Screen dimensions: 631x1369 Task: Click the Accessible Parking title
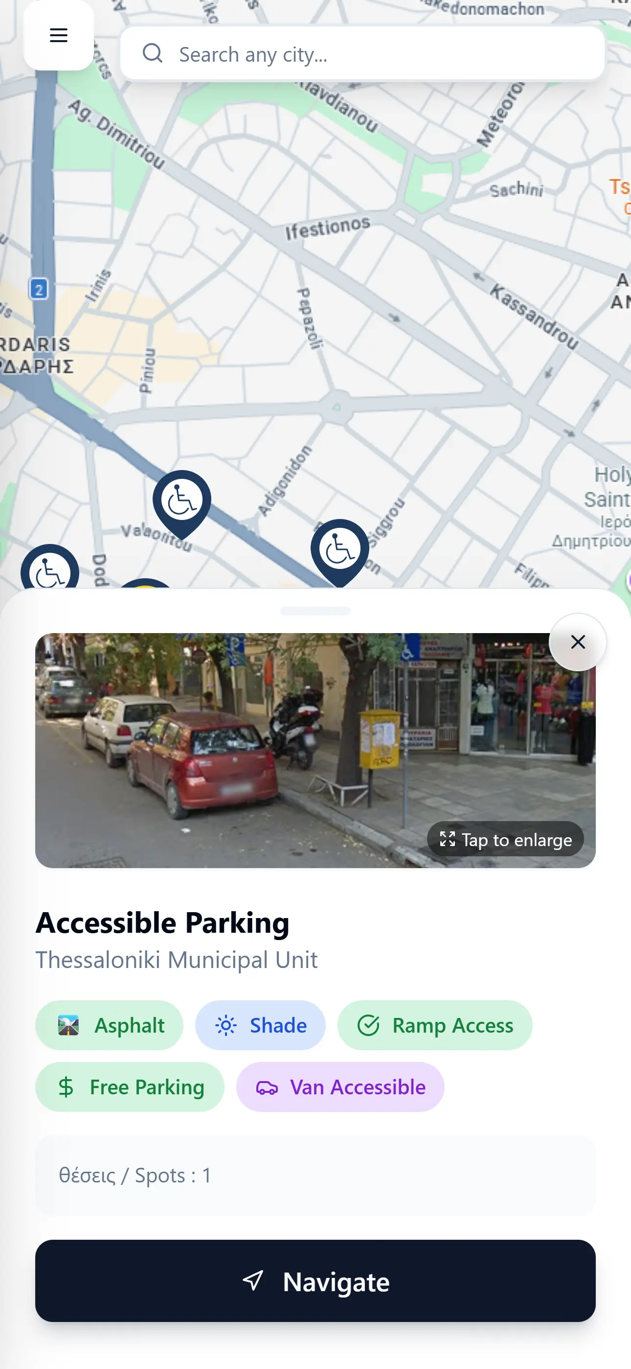coord(162,922)
